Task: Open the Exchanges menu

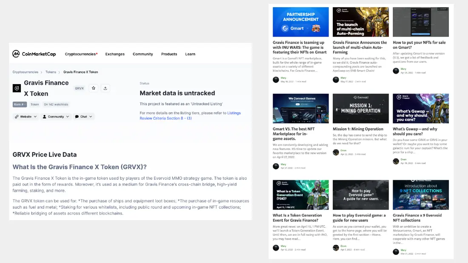Action: point(115,54)
